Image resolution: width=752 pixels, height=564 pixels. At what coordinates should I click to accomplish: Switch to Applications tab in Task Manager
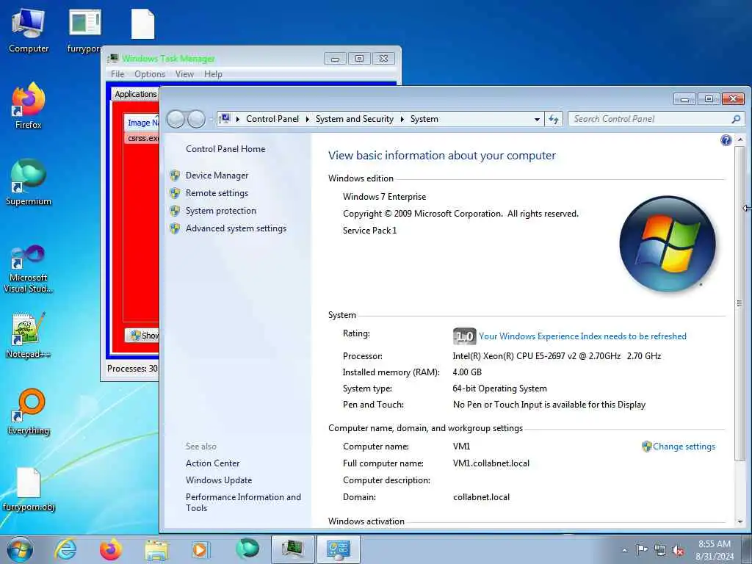pos(136,94)
